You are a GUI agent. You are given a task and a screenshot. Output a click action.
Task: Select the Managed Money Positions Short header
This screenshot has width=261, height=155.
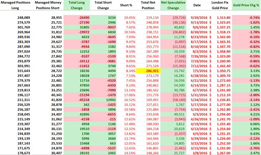tap(48, 5)
